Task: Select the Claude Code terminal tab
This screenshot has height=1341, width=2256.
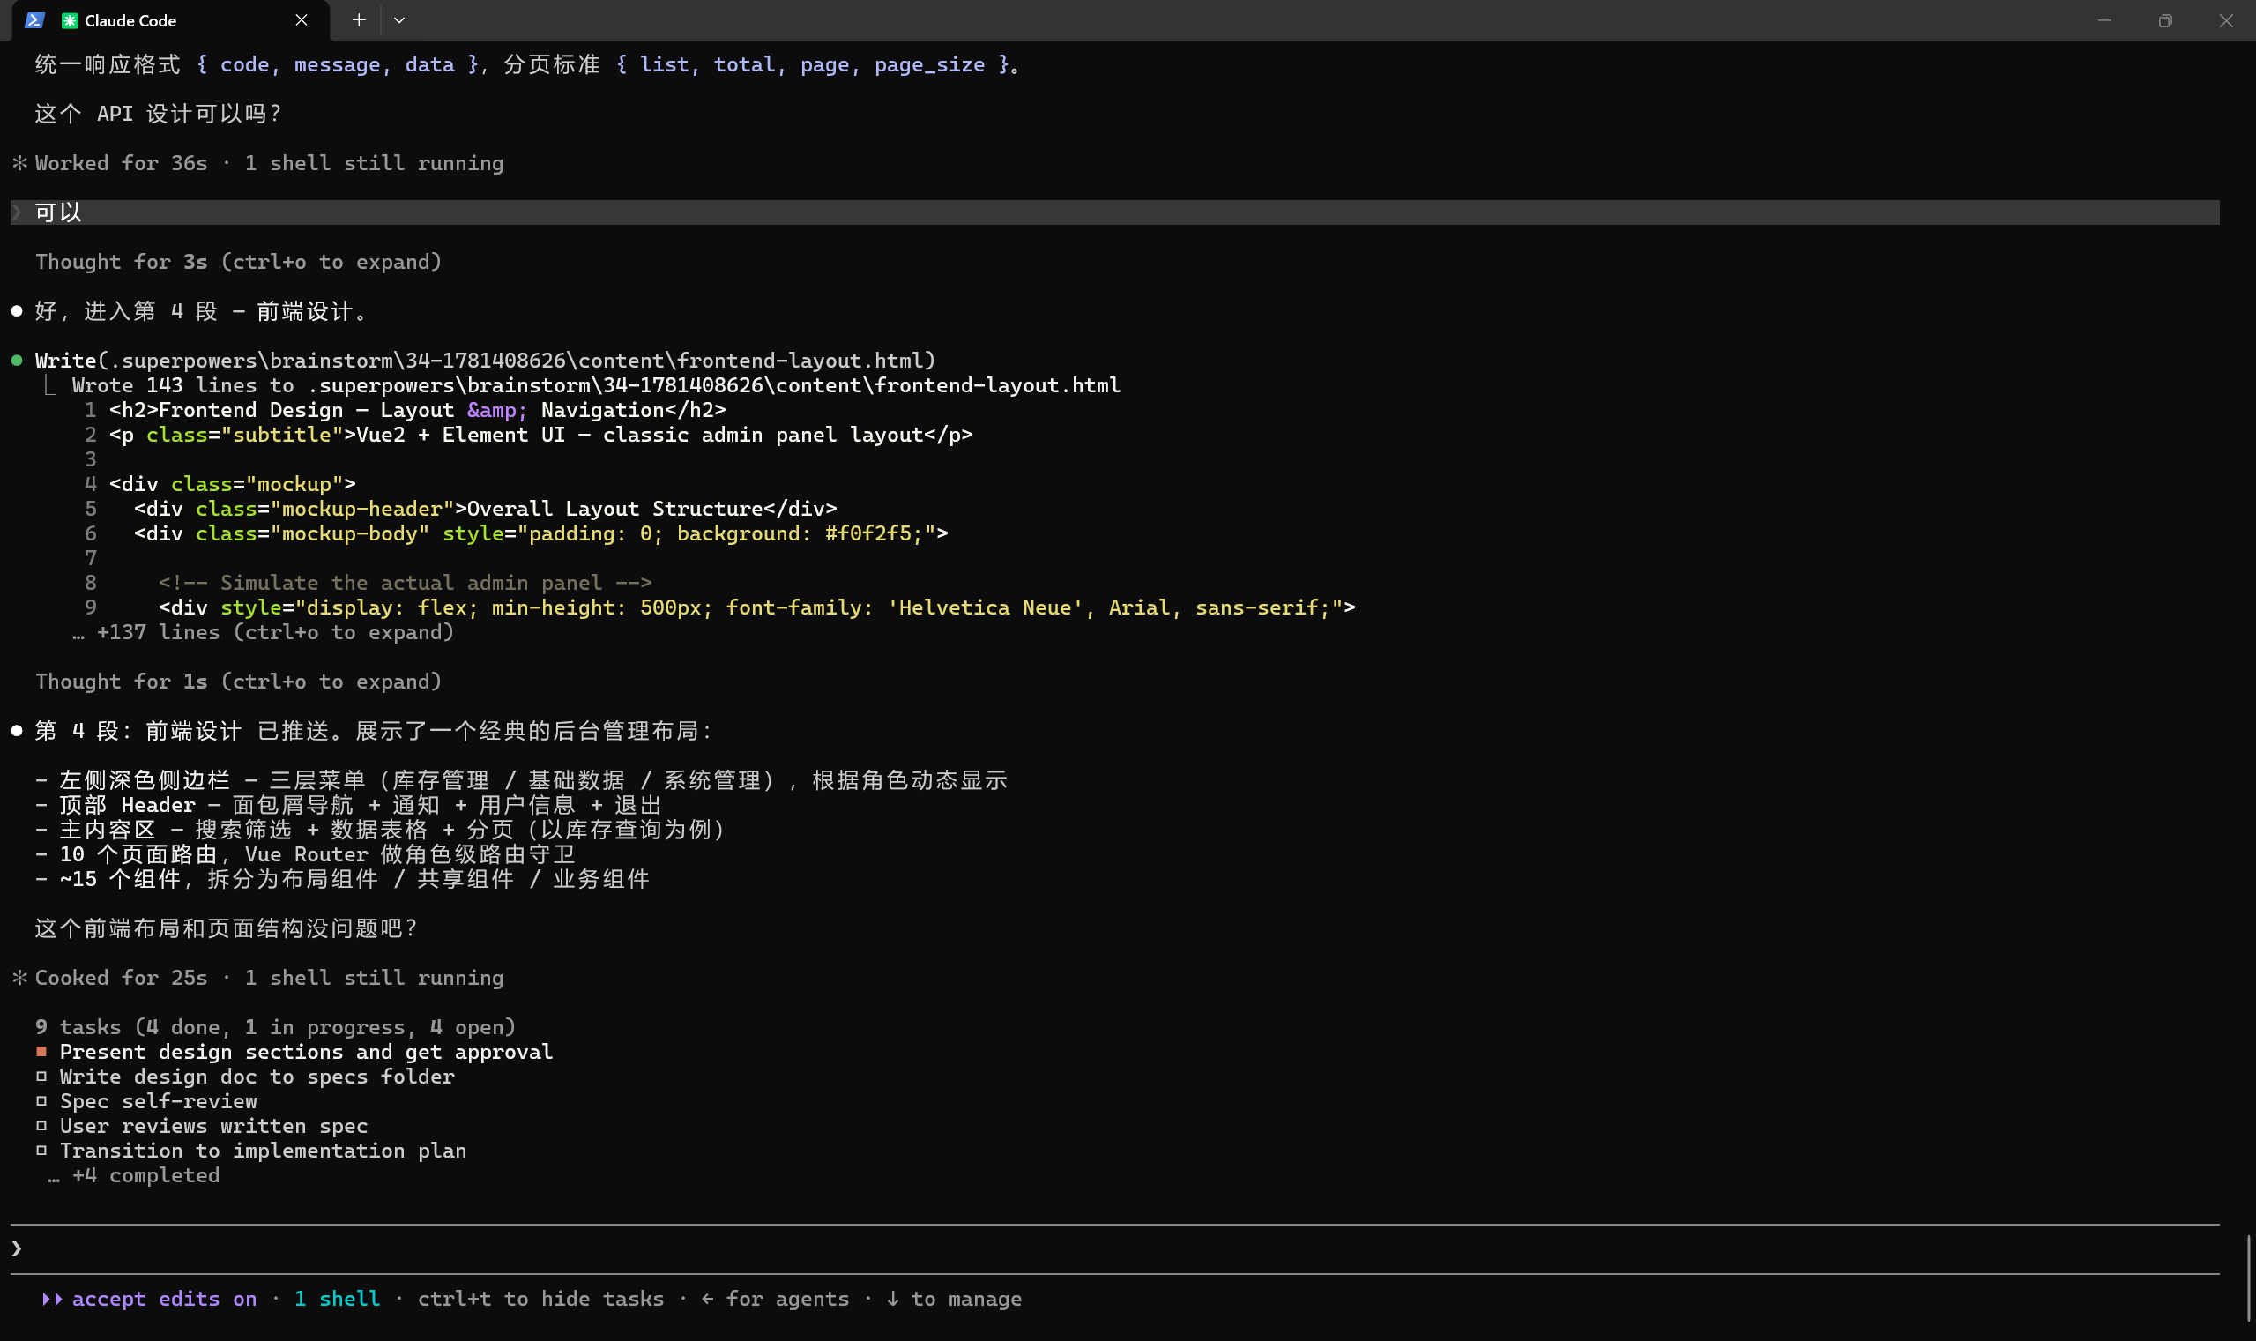Action: coord(170,21)
